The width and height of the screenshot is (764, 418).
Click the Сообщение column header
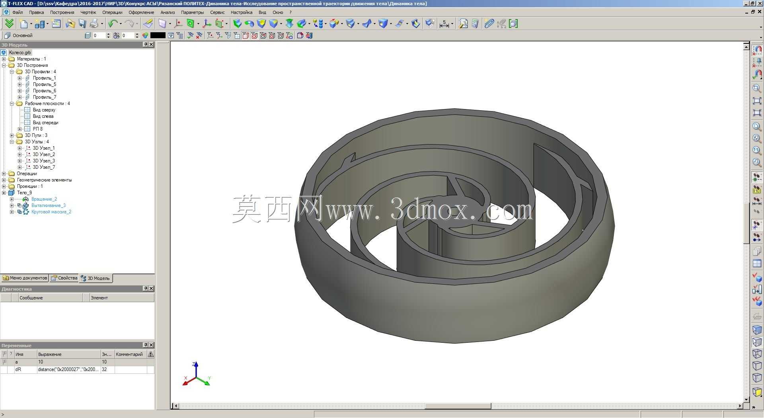51,298
